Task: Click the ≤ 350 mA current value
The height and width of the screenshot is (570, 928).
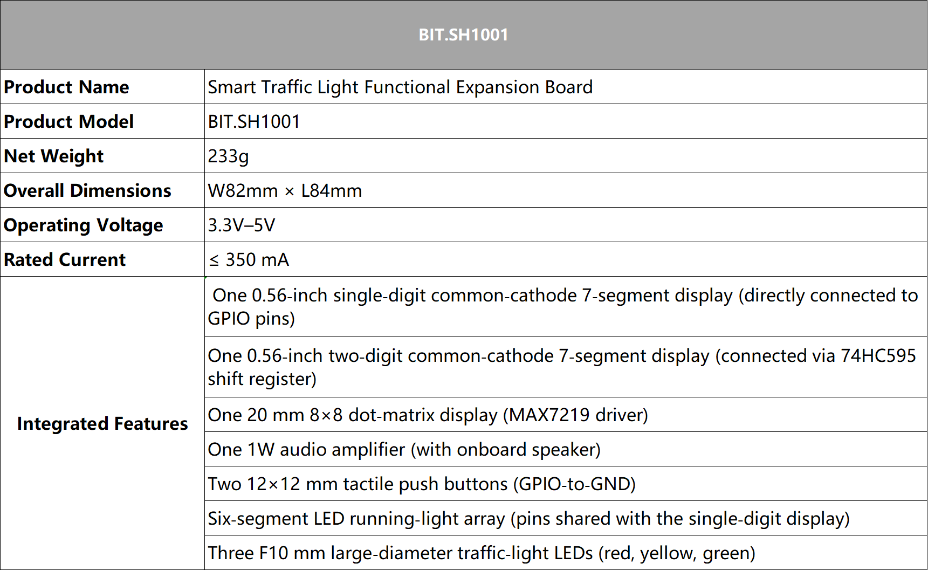Action: [x=249, y=259]
